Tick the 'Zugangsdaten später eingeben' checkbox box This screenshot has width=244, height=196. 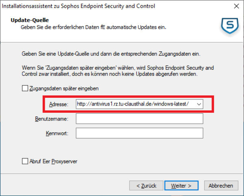[x=25, y=88]
